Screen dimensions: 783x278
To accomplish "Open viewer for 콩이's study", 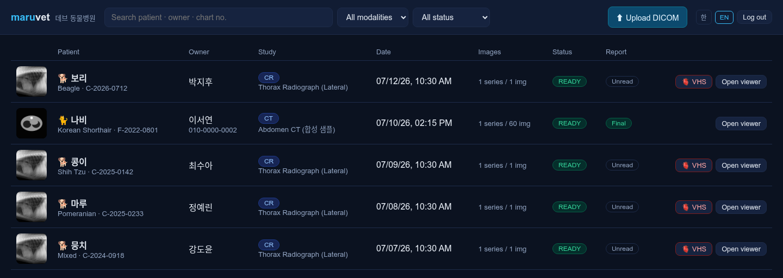I will [741, 165].
